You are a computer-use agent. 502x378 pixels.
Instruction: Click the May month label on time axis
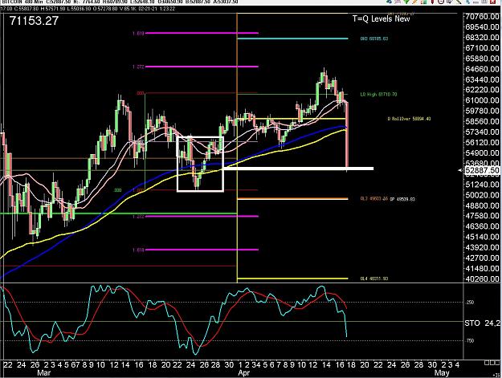pos(442,373)
